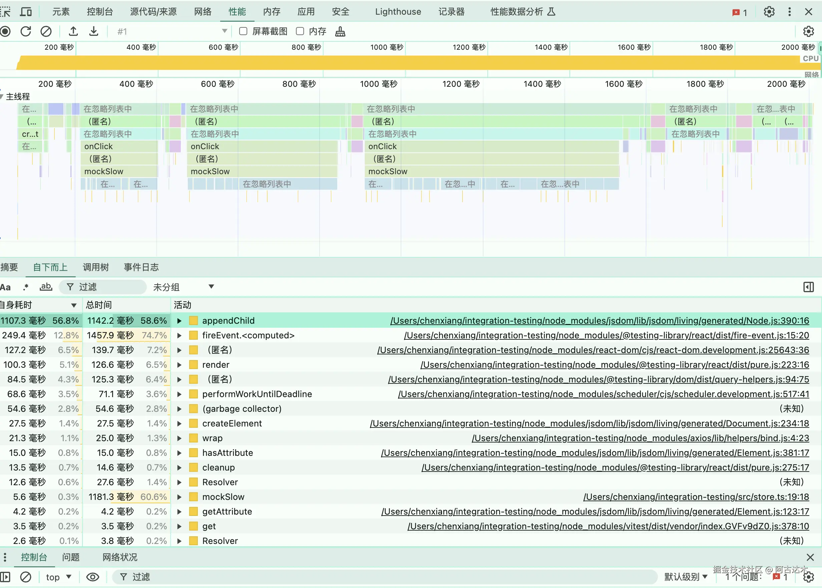
Task: Open the fire-event.js:15:20 source link
Action: click(606, 335)
